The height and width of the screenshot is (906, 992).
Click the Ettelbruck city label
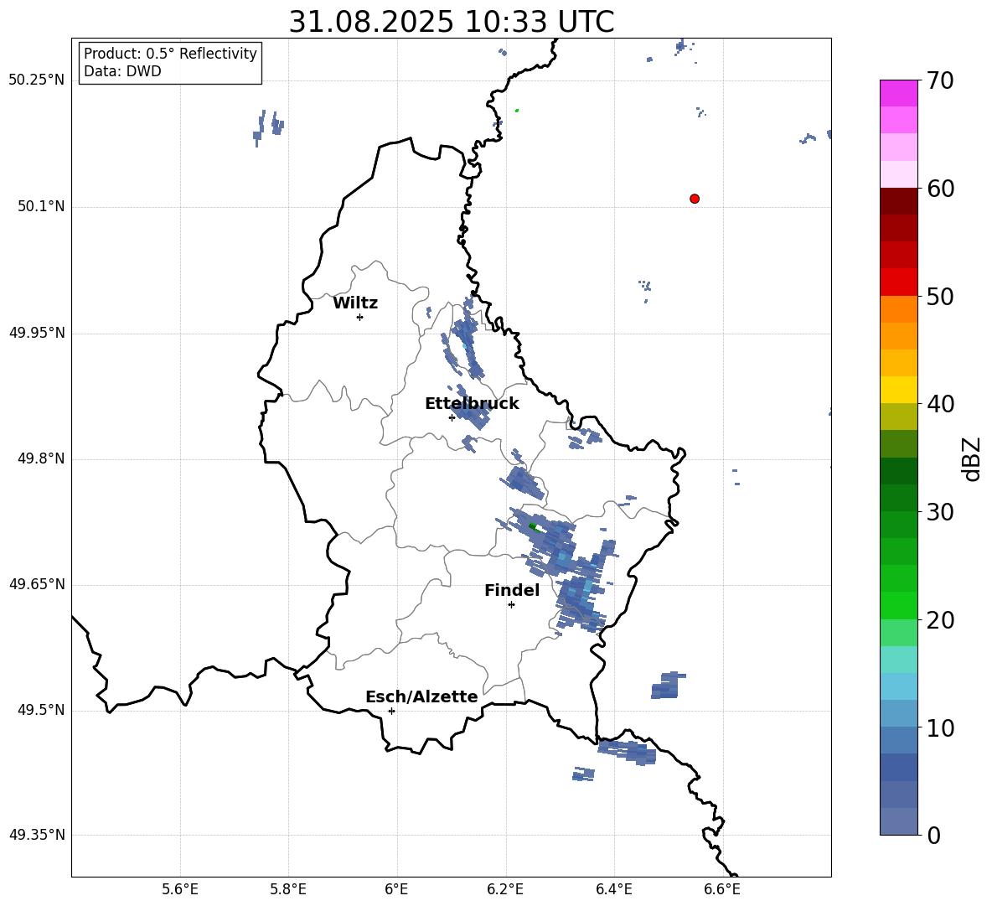coord(472,404)
